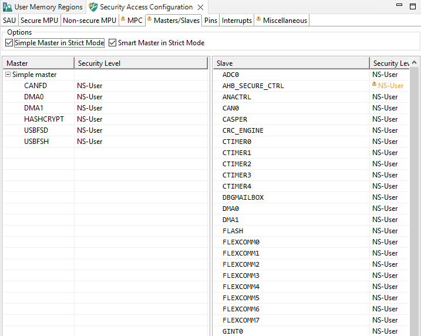Minimize the editor panel view
The image size is (421, 336).
[x=398, y=6]
